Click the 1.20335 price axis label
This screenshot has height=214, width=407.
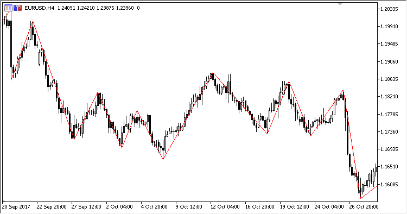pyautogui.click(x=389, y=9)
